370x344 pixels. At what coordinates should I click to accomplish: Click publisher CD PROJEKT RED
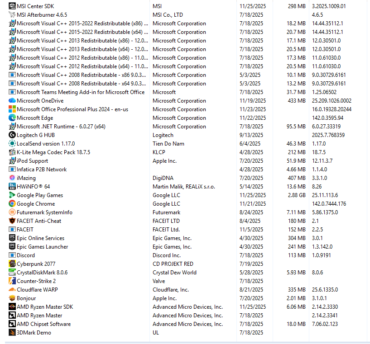[x=173, y=264]
